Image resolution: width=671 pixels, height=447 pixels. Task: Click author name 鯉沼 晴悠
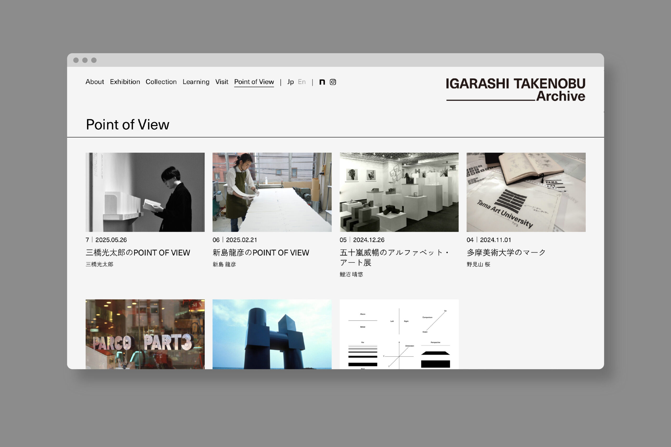click(x=351, y=274)
